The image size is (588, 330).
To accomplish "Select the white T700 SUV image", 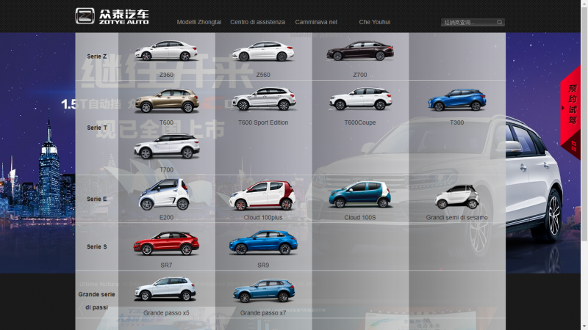I will point(167,146).
